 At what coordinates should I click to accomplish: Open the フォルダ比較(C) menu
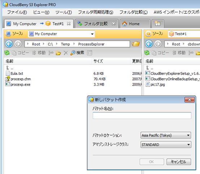134,12
